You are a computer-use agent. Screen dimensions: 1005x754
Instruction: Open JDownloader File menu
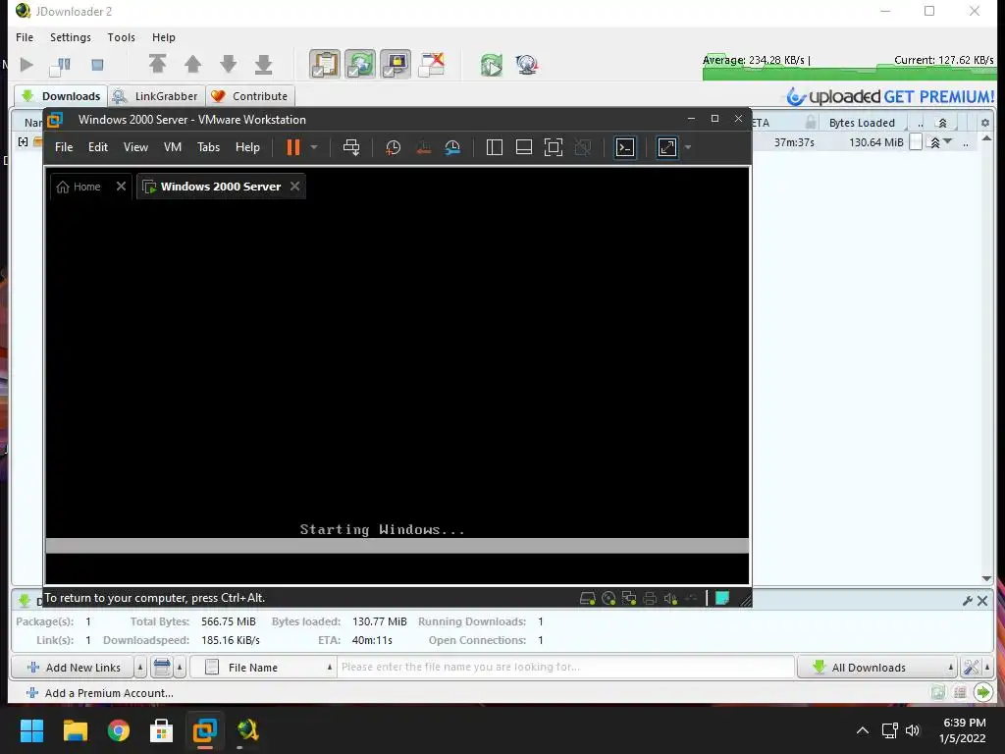click(25, 37)
